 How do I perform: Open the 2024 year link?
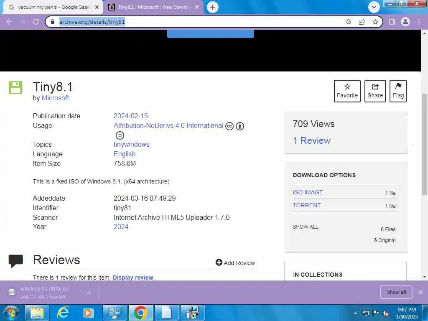(121, 227)
